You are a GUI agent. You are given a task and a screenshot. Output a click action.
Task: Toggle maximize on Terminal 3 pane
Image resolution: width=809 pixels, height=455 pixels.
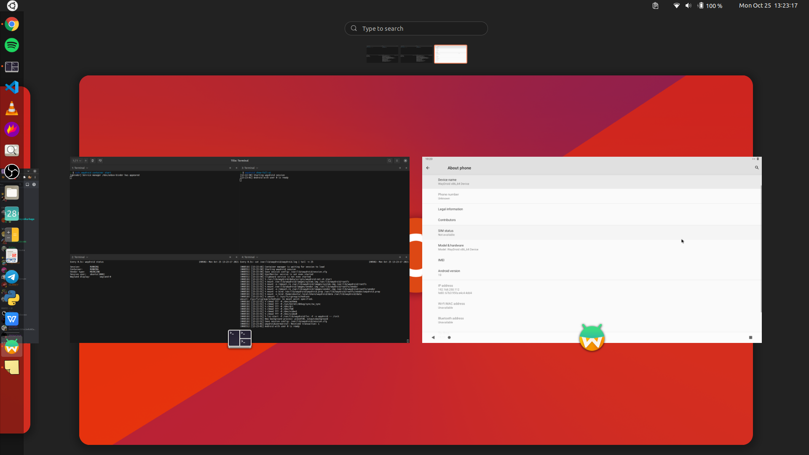pos(399,167)
